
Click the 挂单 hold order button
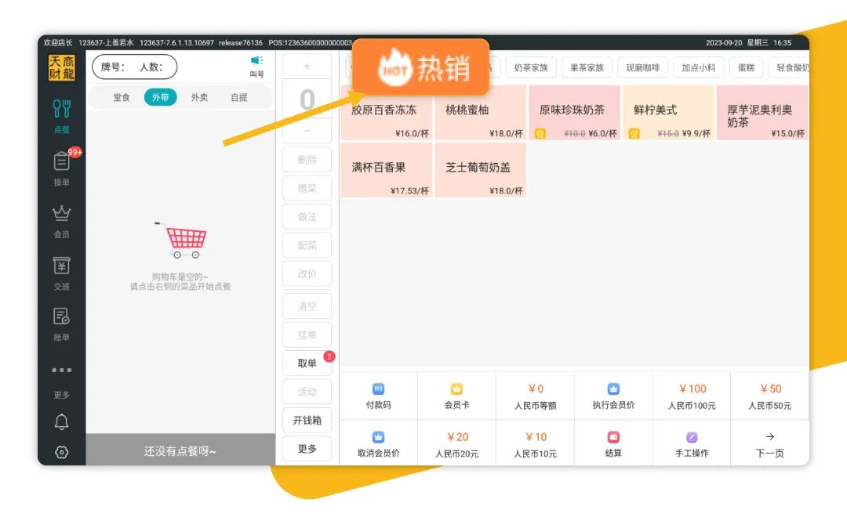tap(307, 334)
